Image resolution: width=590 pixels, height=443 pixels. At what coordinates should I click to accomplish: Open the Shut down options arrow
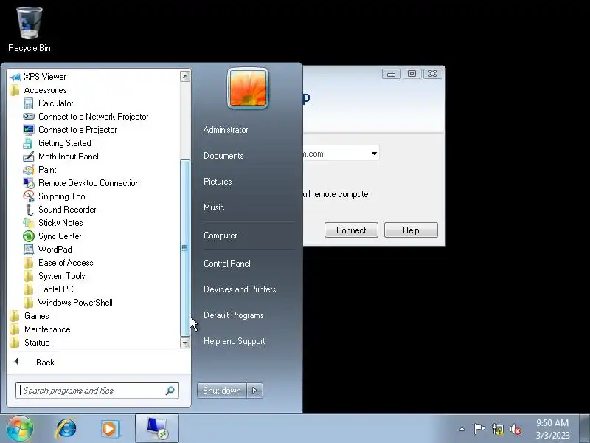[254, 391]
